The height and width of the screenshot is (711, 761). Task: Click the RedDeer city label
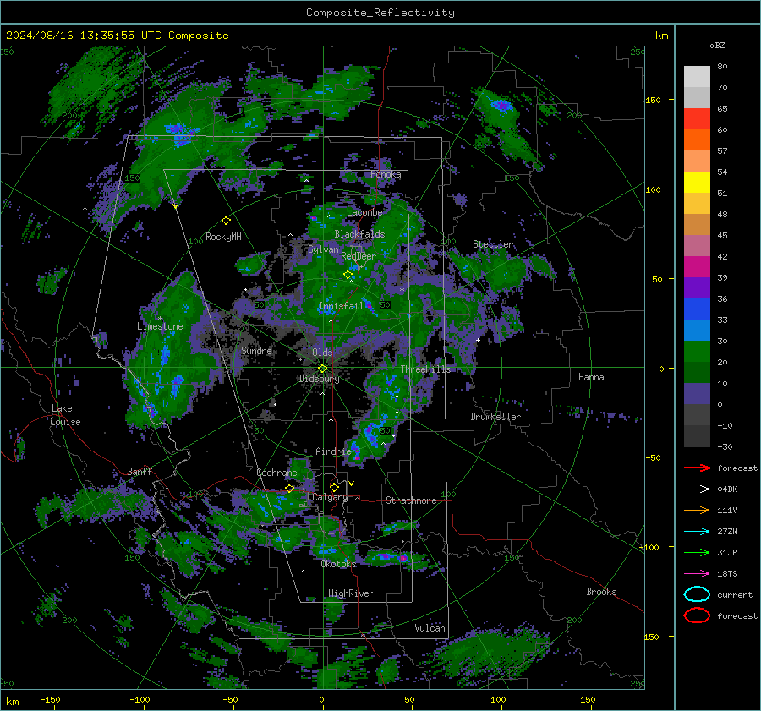click(x=359, y=256)
